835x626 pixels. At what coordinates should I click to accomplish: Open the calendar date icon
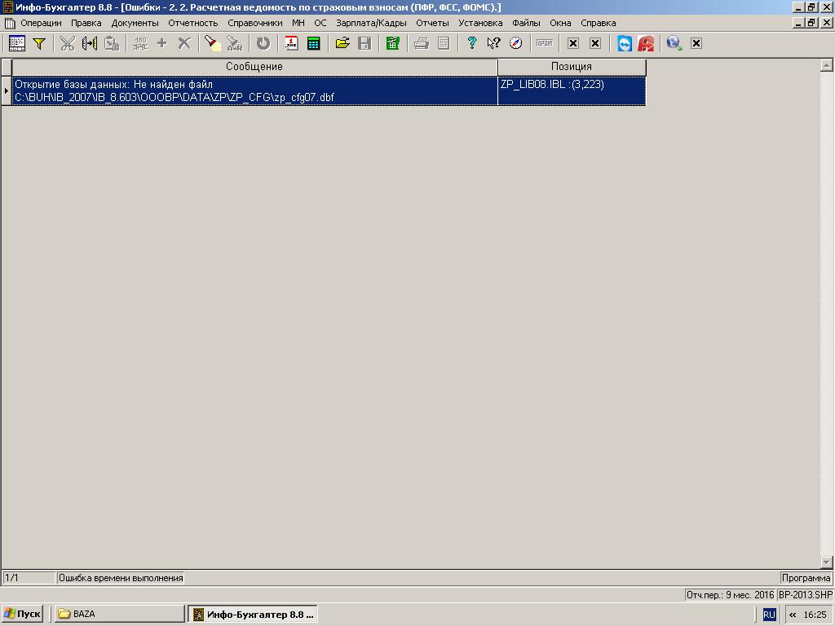[x=291, y=43]
